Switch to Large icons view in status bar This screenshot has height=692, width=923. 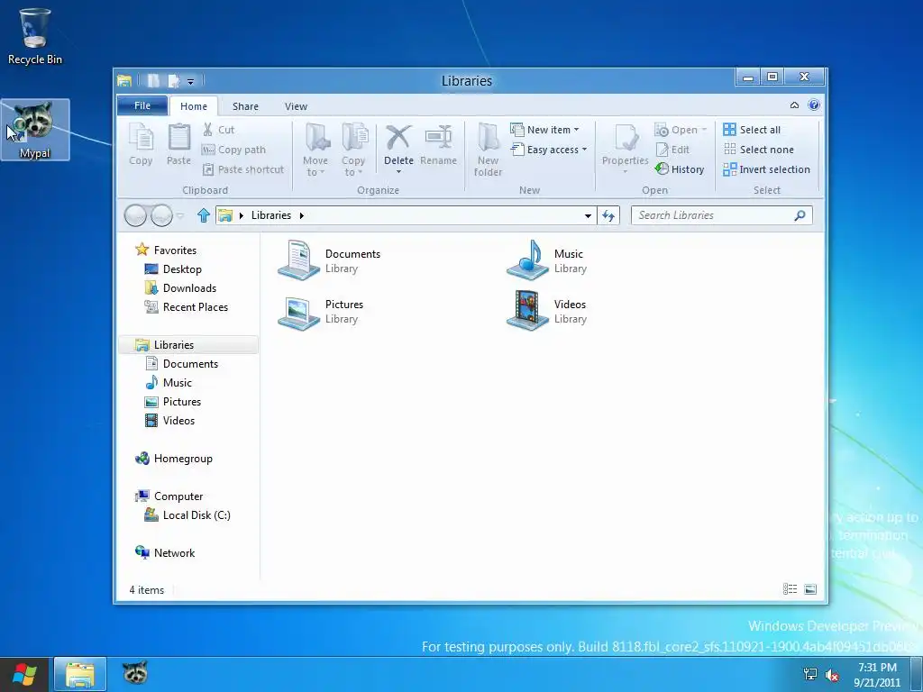pyautogui.click(x=810, y=589)
